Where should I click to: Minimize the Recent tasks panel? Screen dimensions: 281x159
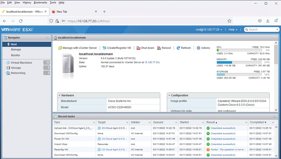click(x=274, y=117)
